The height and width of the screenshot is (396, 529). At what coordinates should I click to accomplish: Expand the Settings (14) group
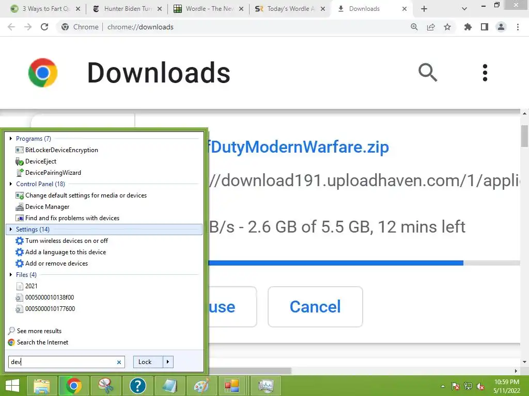tap(11, 229)
